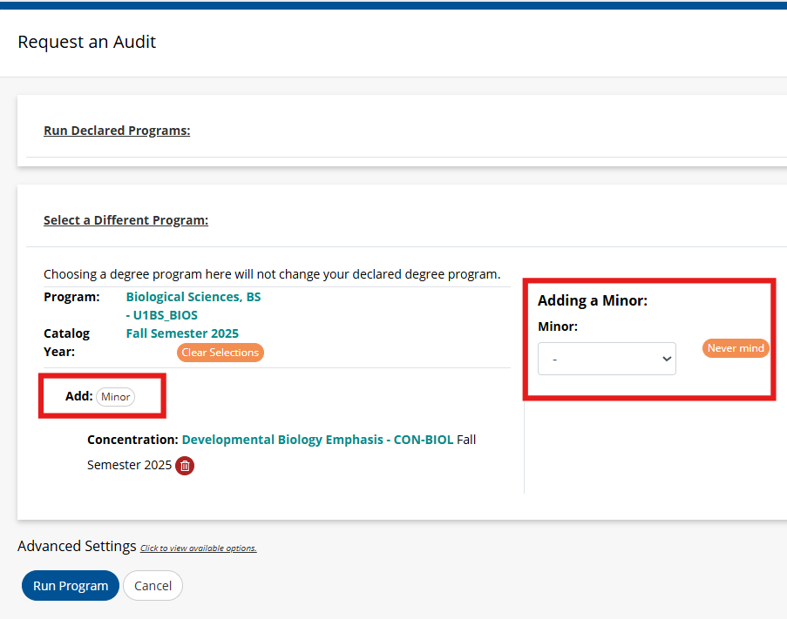Select the Fall Semester 2025 catalog year link
Screen dimensions: 787x619
182,333
